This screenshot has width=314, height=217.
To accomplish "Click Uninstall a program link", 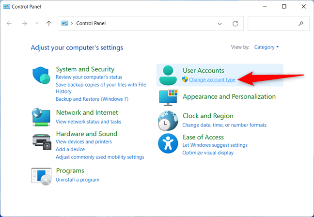I will click(78, 180).
